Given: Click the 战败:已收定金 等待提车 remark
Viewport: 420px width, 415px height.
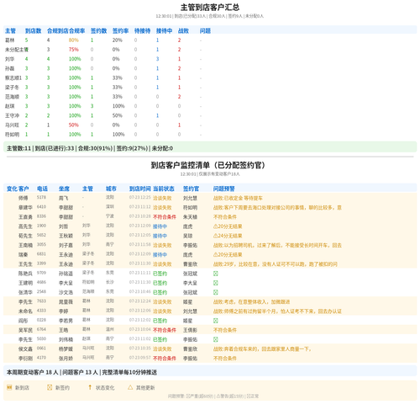Looking at the screenshot, I should click(238, 199).
